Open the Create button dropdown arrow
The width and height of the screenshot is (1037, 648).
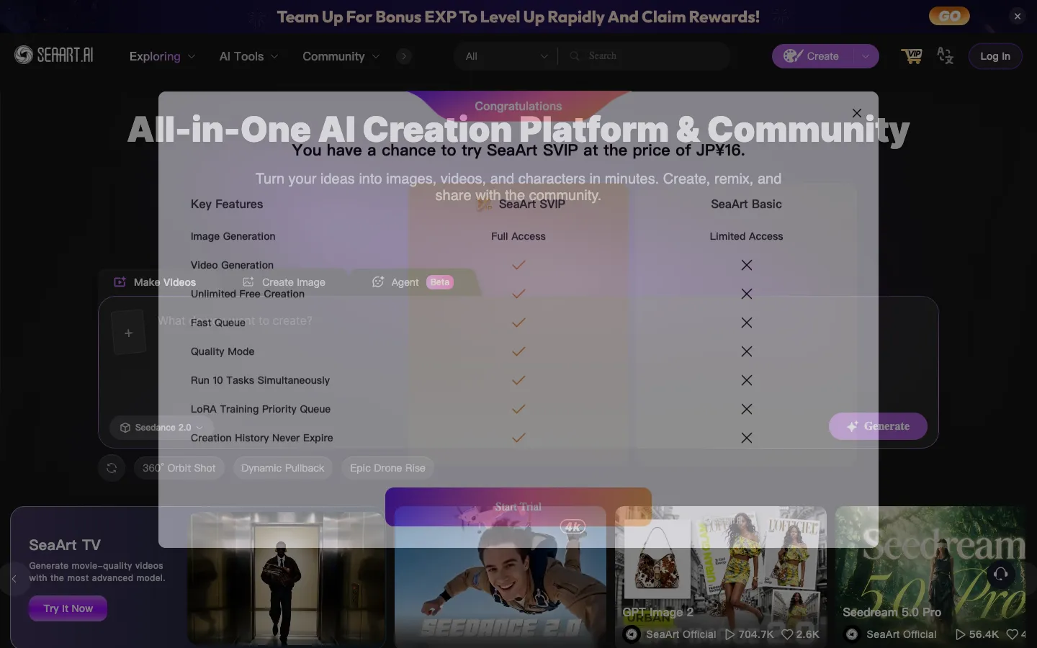tap(866, 56)
